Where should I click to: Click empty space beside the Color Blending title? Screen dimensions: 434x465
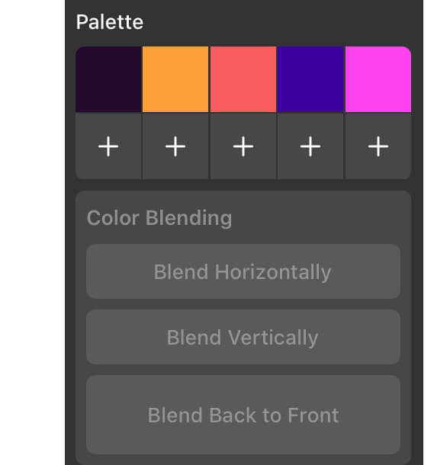pyautogui.click(x=320, y=218)
